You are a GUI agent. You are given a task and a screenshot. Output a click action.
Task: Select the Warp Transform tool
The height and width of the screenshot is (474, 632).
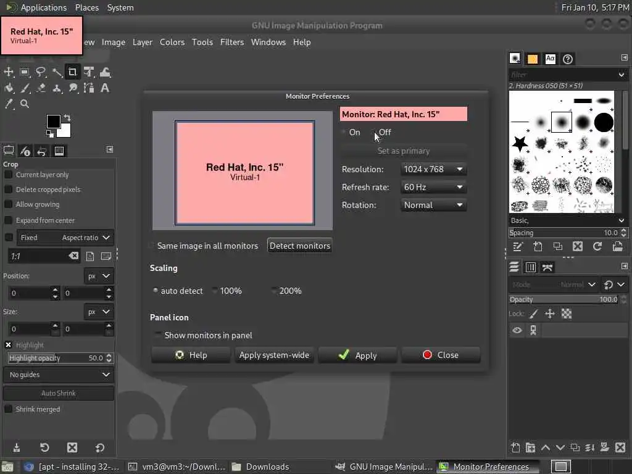105,72
